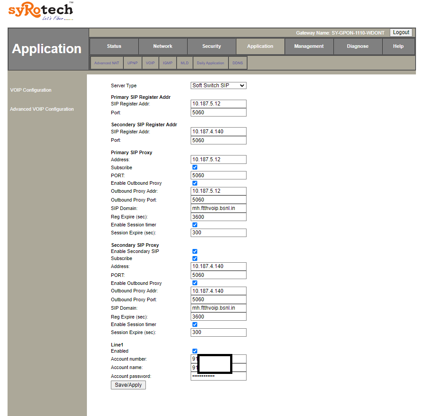The height and width of the screenshot is (416, 435).
Task: Open the Help tab
Action: coord(398,46)
